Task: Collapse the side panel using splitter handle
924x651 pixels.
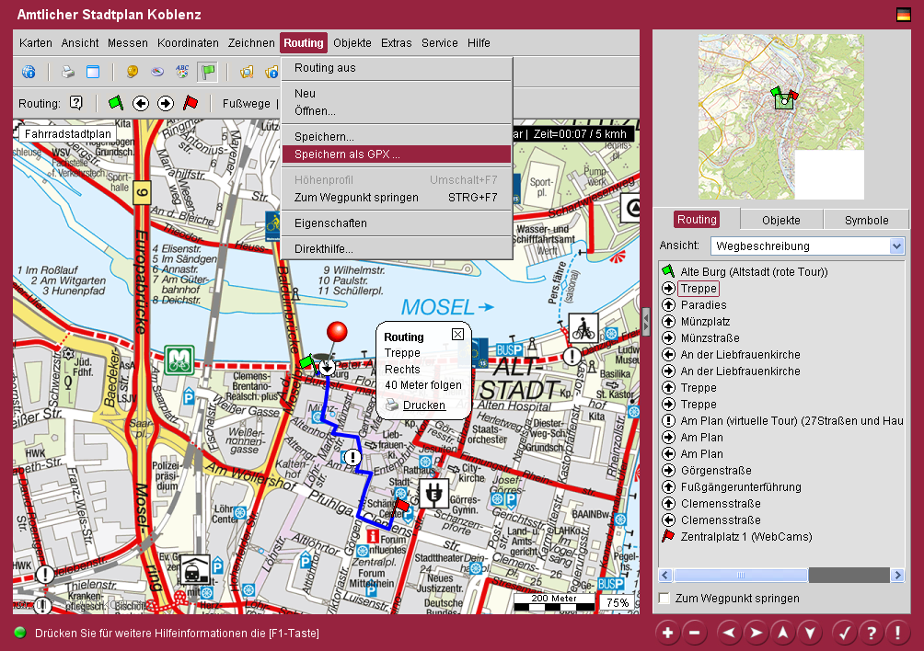Action: pyautogui.click(x=646, y=321)
